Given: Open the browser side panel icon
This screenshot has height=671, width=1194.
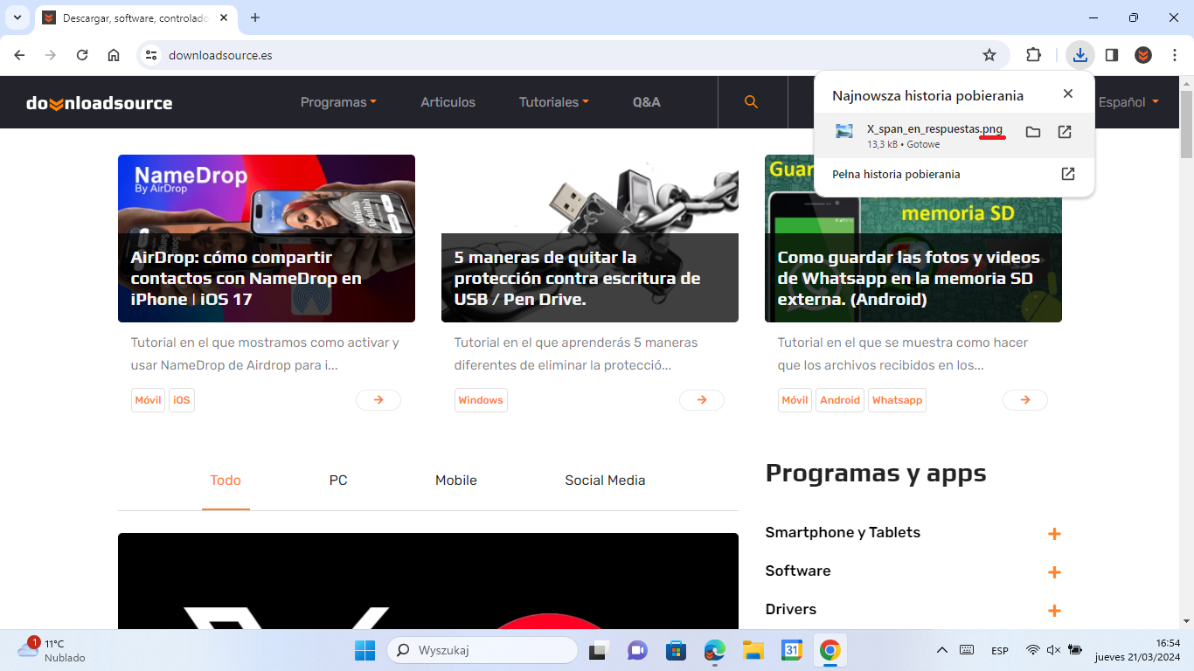Looking at the screenshot, I should pos(1112,55).
